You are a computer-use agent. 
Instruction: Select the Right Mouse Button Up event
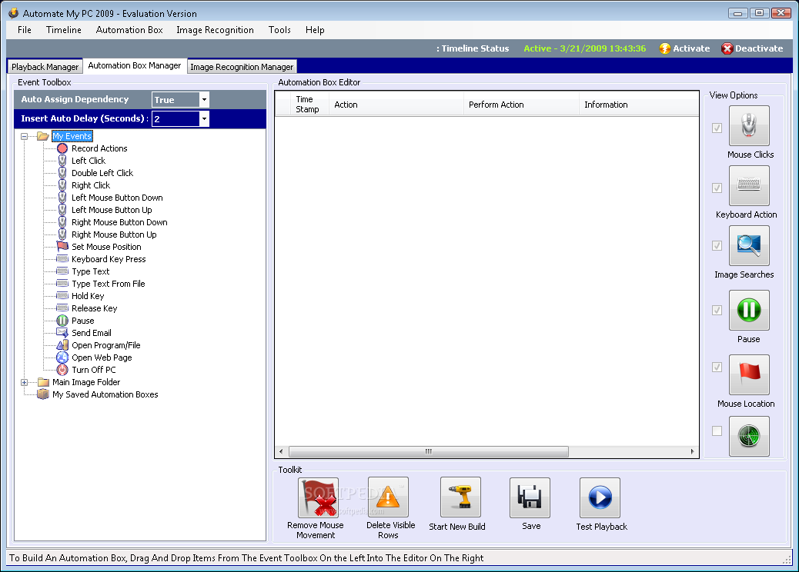point(114,234)
